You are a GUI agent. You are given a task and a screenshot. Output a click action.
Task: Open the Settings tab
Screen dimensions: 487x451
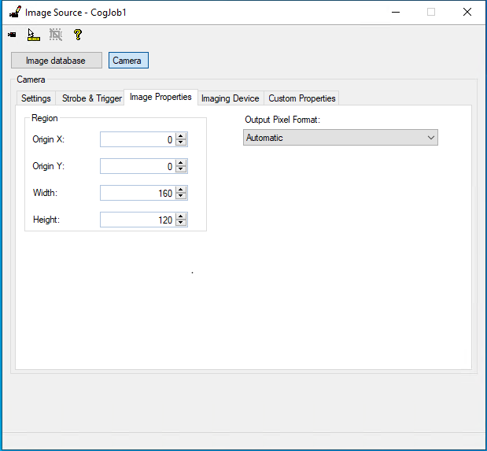[x=36, y=98]
